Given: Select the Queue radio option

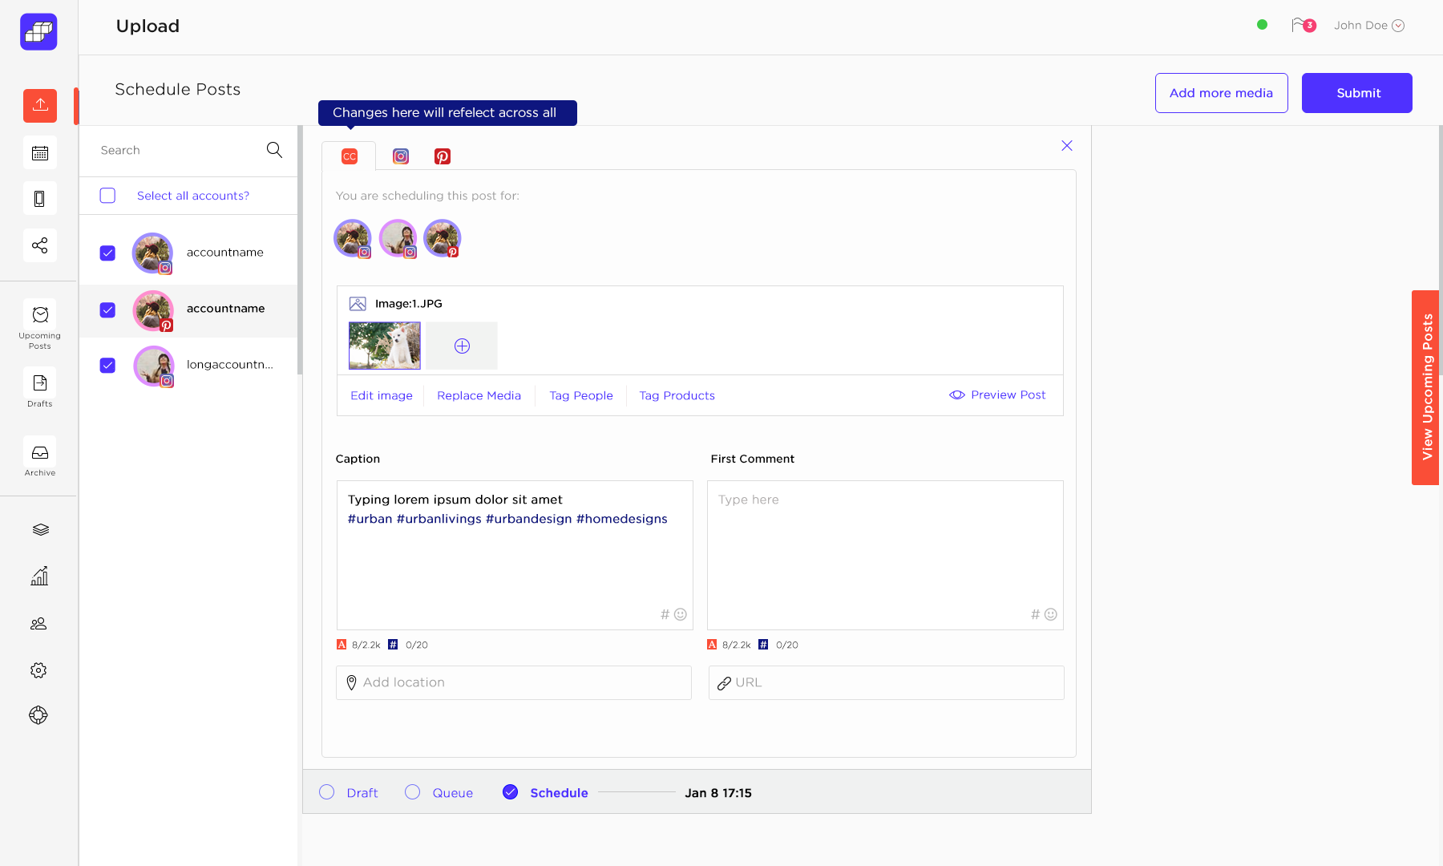Looking at the screenshot, I should 413,792.
